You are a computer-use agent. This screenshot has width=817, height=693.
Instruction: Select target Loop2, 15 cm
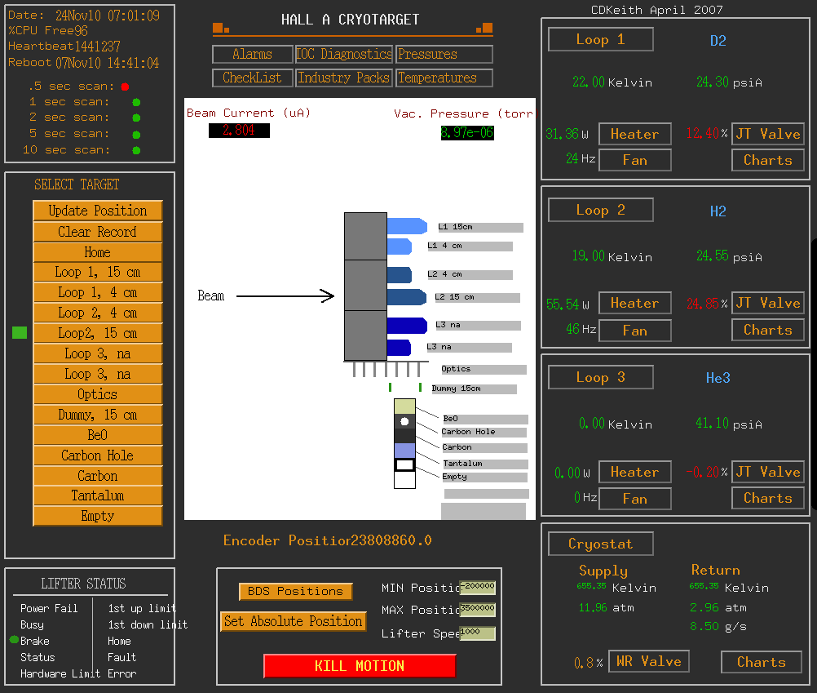click(x=97, y=333)
